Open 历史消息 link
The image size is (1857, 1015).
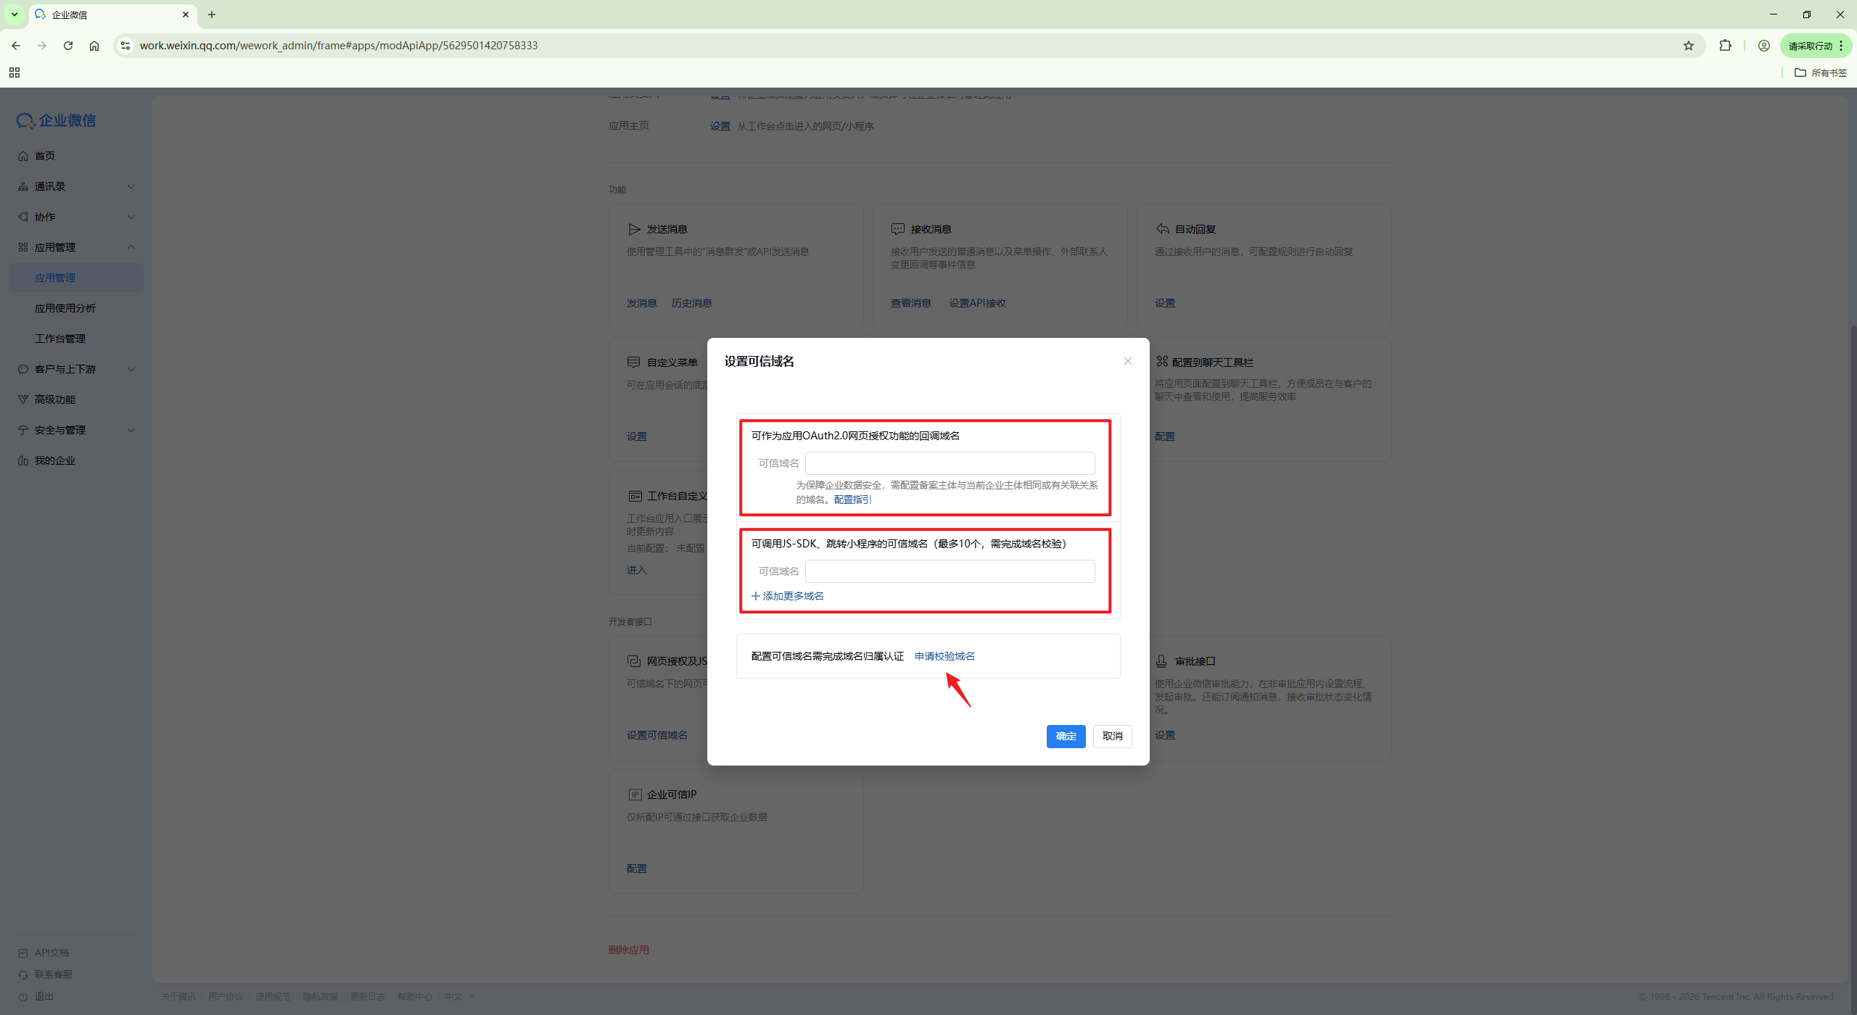[x=691, y=303]
